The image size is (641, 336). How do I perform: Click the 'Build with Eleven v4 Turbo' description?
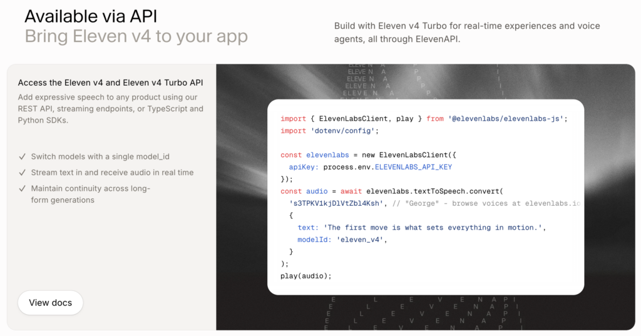pos(467,33)
